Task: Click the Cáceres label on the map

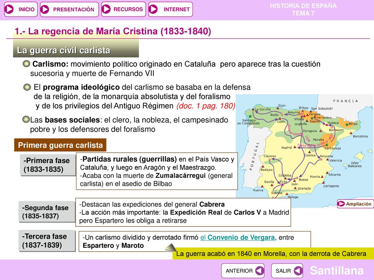Action: coord(270,156)
